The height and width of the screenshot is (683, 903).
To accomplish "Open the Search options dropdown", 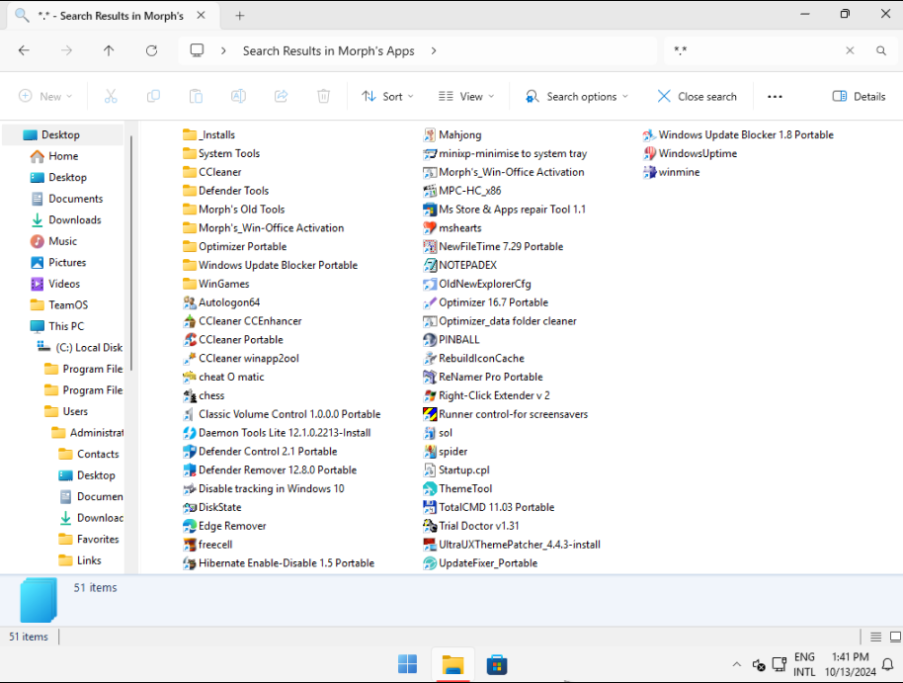I will (576, 96).
